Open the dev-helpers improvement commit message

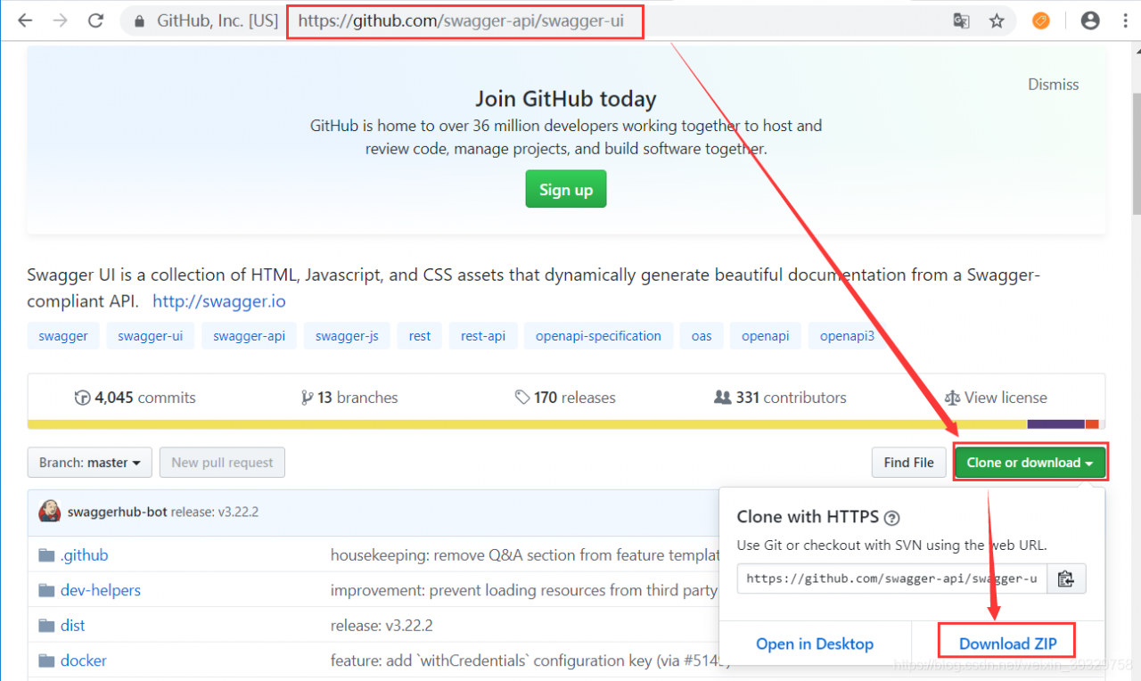[524, 590]
